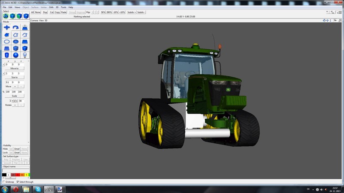Scale selection to 50%
344x193 pixels.
coord(103,12)
